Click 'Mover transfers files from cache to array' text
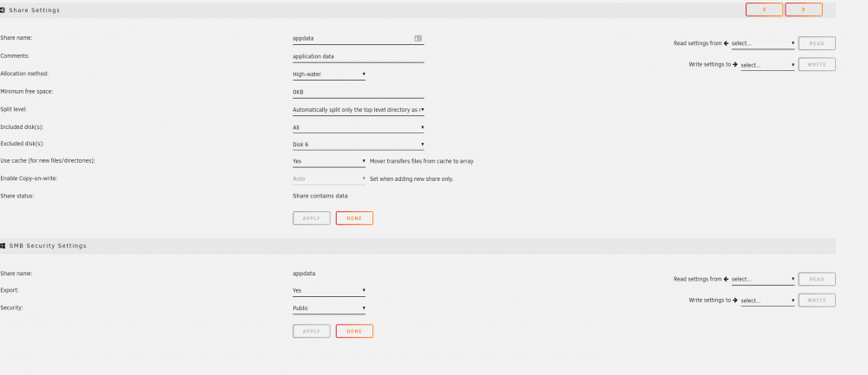 [x=421, y=161]
